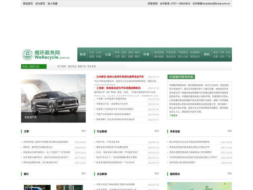Open industry news 锂电池成为新能源汽车发展的瓶颈

click(x=112, y=147)
